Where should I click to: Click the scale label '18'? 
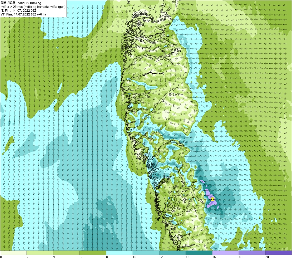tap(240, 257)
